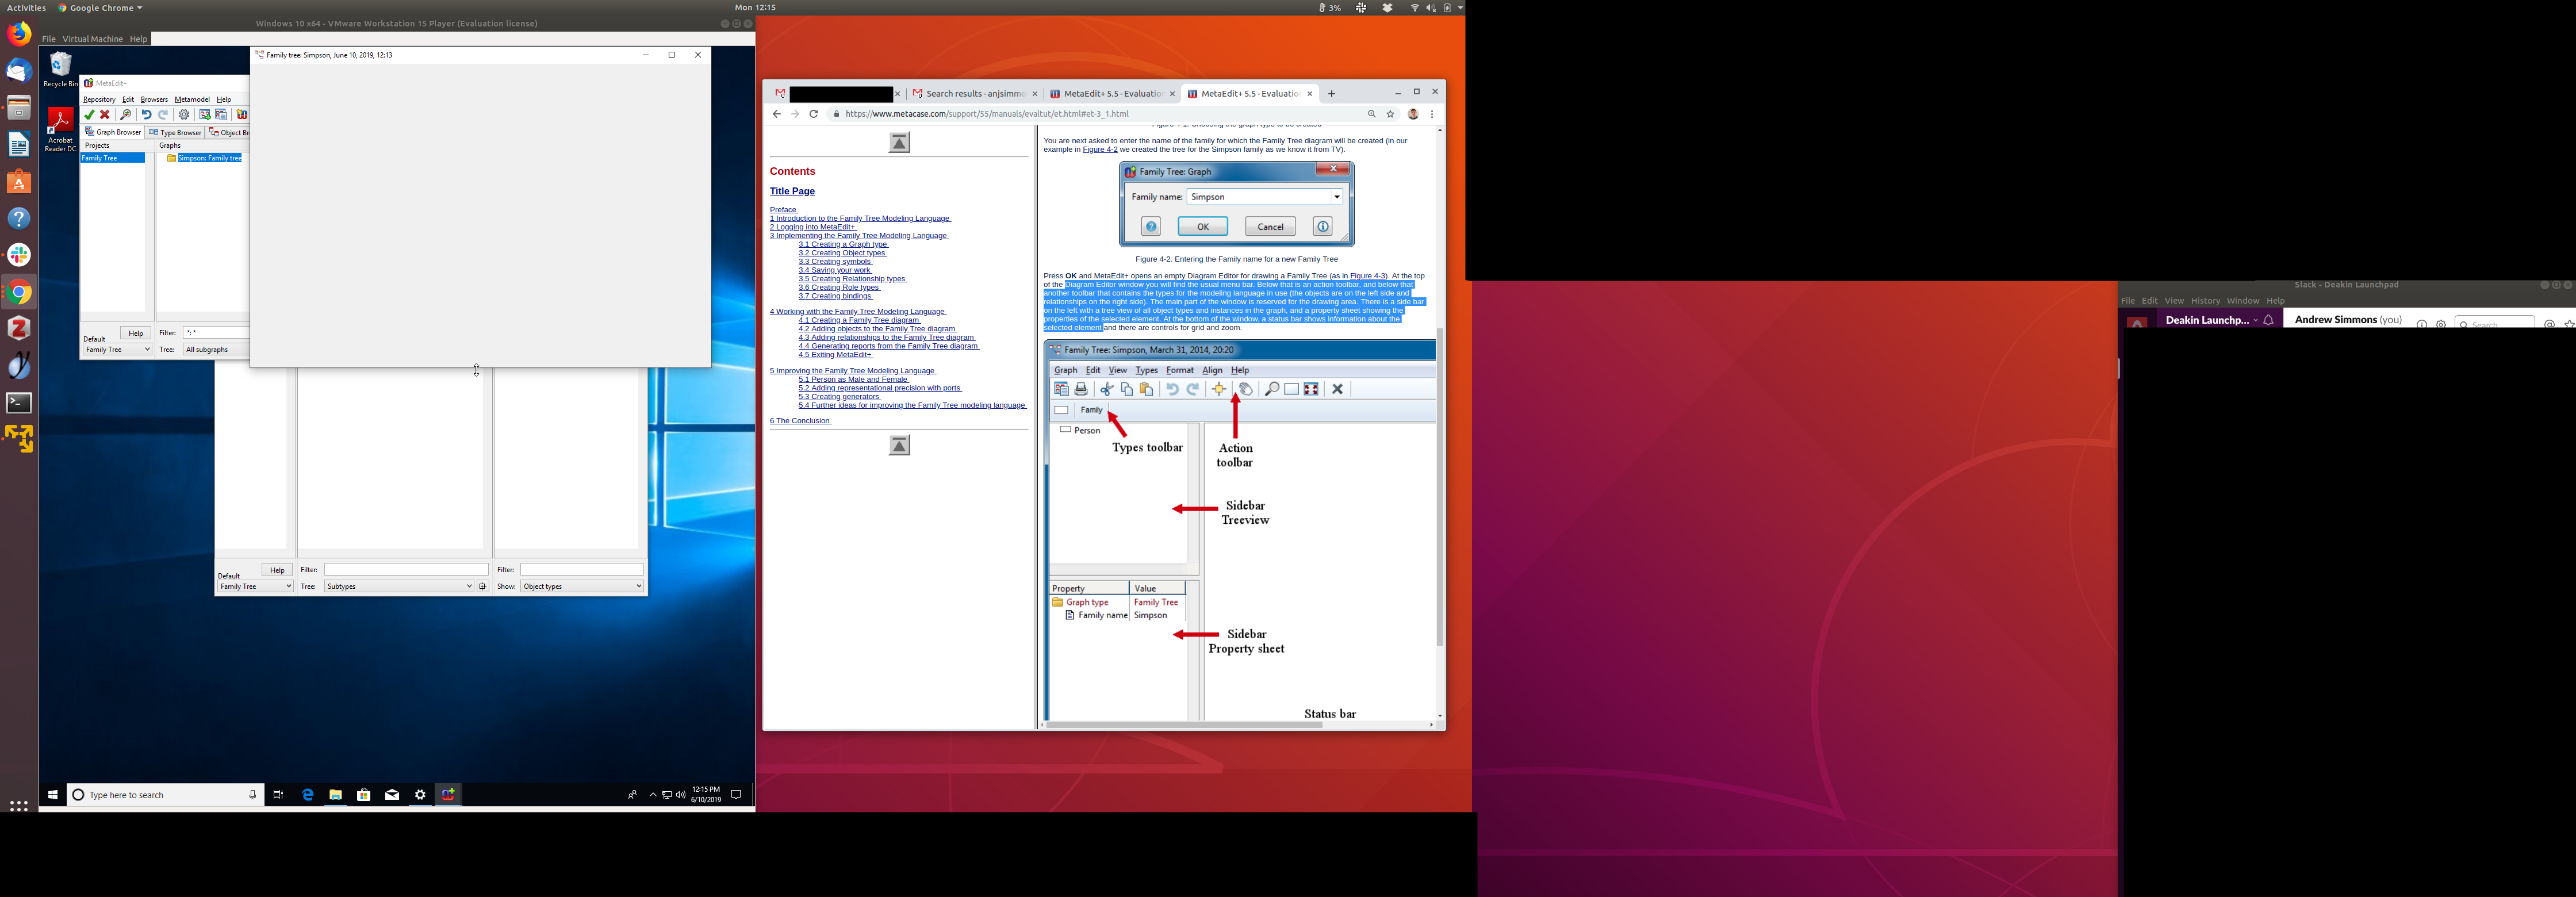
Task: Click the undo arrow in MetaEdit+ toolbar
Action: (x=146, y=115)
